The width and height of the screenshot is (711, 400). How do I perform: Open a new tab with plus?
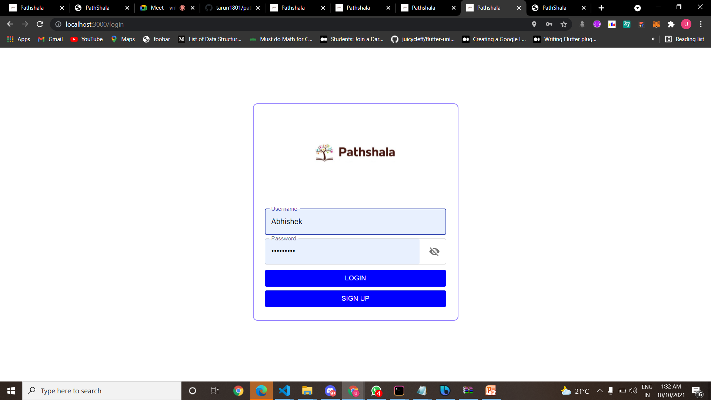tap(601, 8)
